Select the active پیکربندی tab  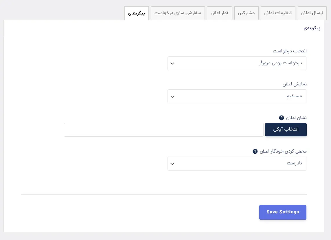coord(137,13)
